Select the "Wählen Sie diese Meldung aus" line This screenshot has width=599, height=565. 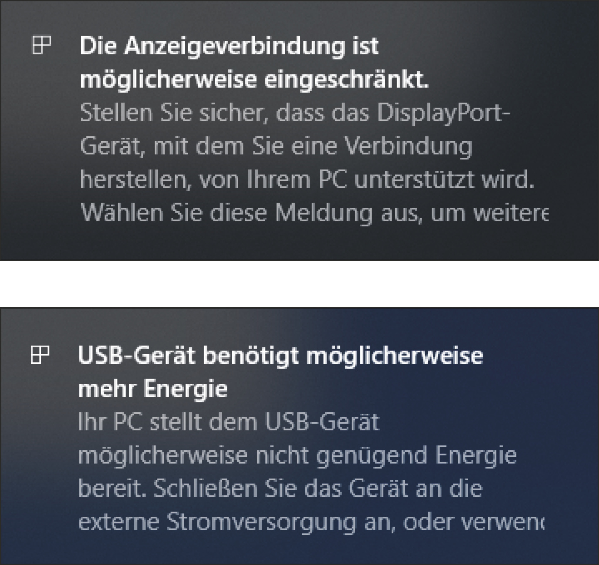pos(314,213)
